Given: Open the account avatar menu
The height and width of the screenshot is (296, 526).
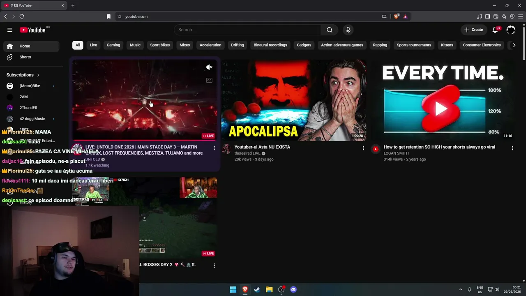Looking at the screenshot, I should pos(511,30).
